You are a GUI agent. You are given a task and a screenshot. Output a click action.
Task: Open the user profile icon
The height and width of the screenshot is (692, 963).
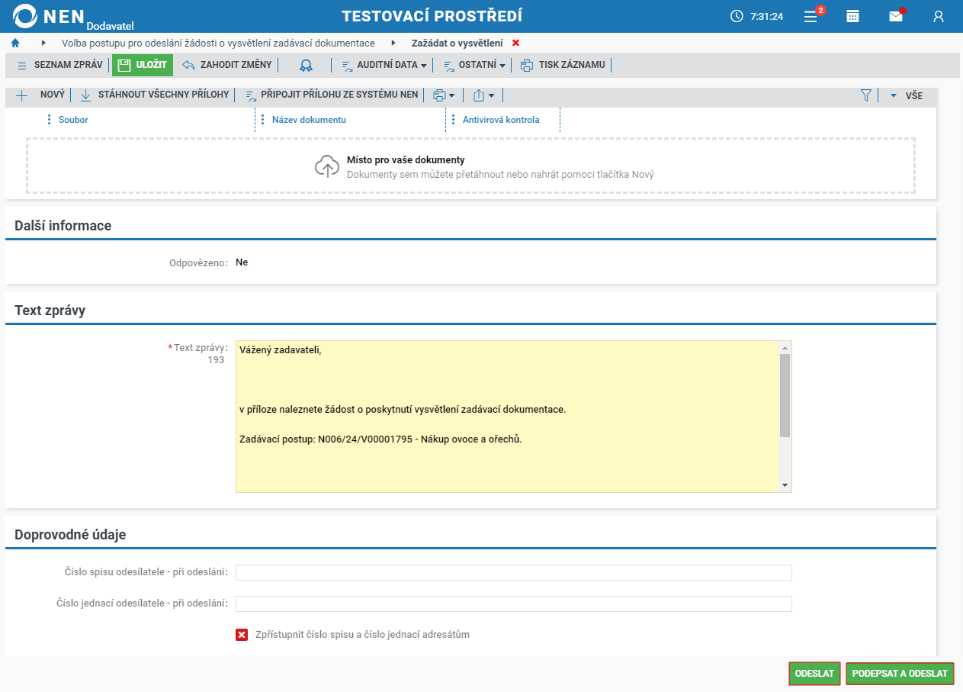tap(939, 16)
